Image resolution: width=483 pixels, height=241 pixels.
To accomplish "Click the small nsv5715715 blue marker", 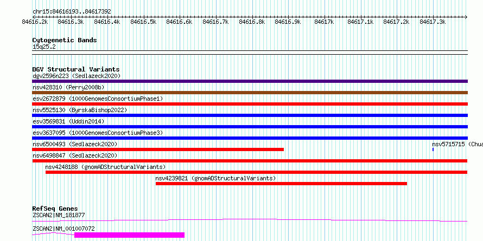I will point(433,149).
